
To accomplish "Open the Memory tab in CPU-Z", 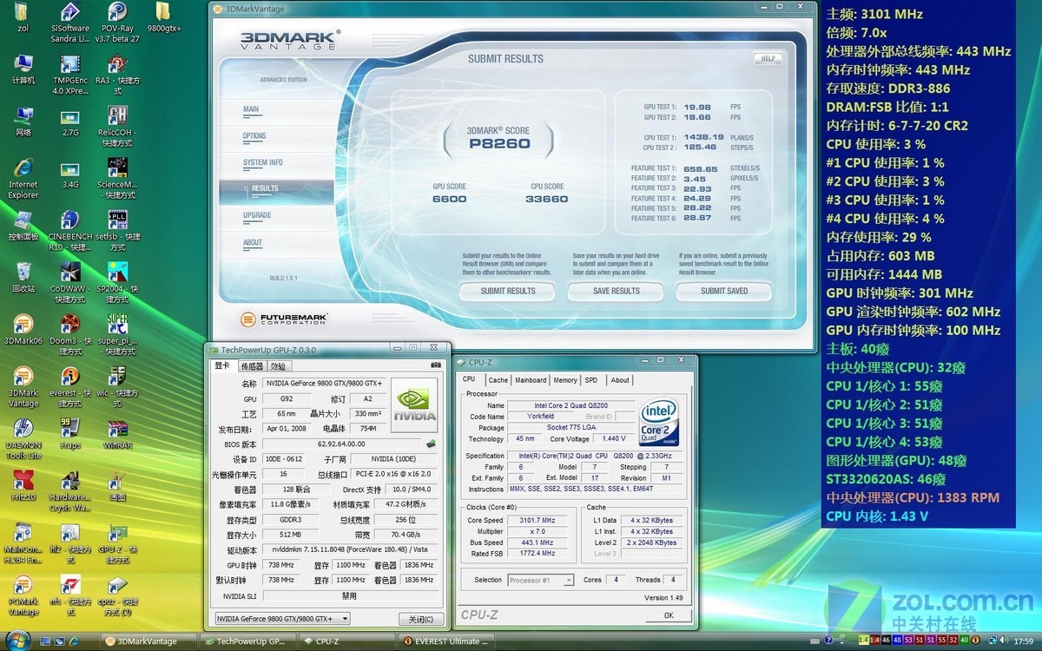I will [565, 379].
